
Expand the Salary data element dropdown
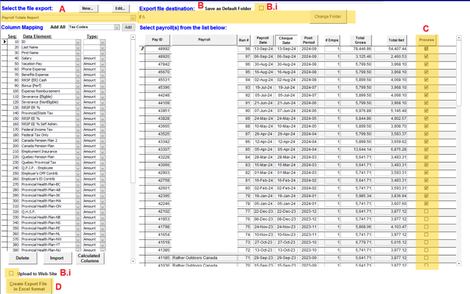[78, 58]
